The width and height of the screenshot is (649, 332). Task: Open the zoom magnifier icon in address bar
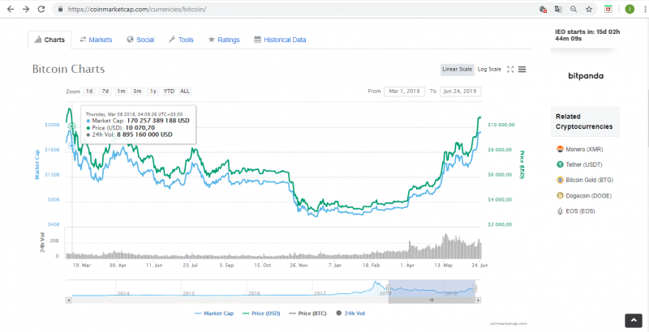[574, 9]
